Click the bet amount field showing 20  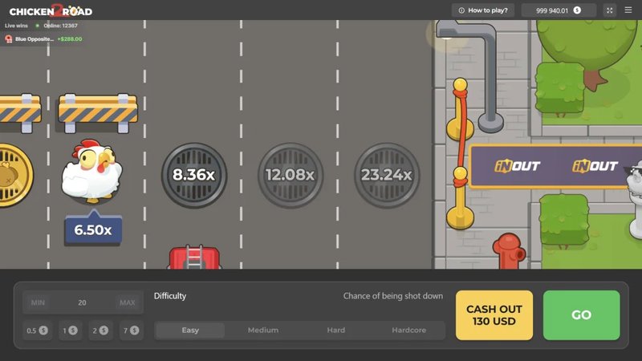pyautogui.click(x=82, y=302)
